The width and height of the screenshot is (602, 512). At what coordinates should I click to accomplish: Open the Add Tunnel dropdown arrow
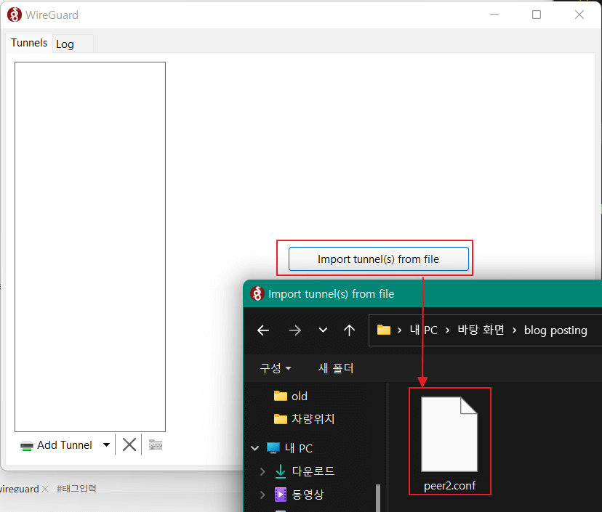pos(106,445)
